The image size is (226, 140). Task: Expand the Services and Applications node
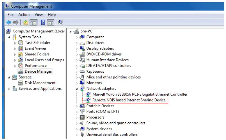click(9, 89)
